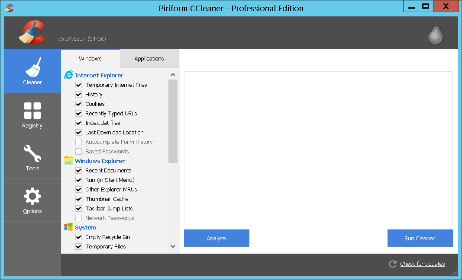Toggle Recently Typed URLs checkbox
Viewport: 462px width, 280px height.
(79, 114)
